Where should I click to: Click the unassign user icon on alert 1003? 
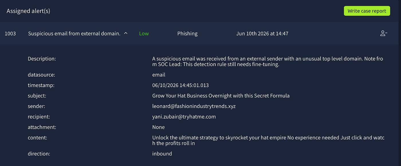click(384, 33)
